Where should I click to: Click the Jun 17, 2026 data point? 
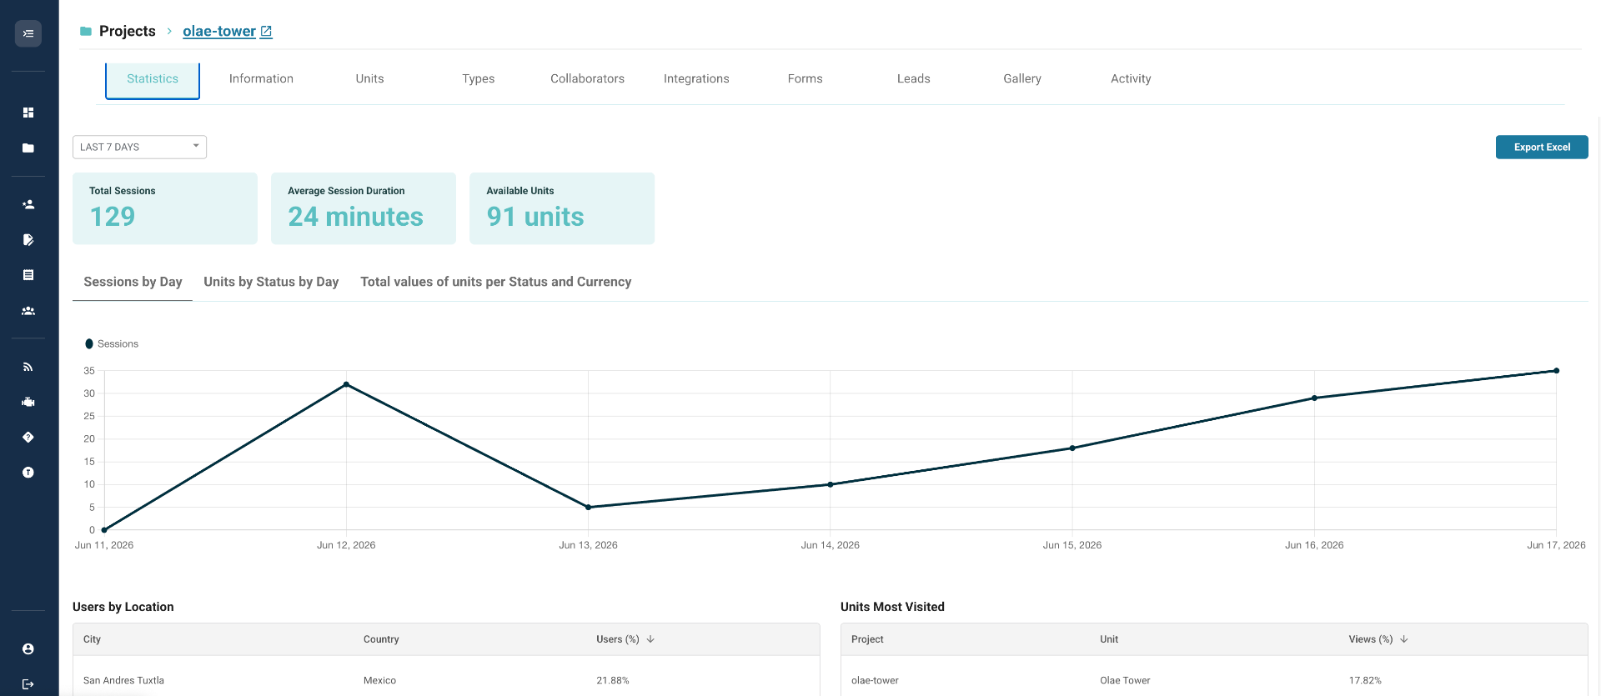click(x=1556, y=371)
